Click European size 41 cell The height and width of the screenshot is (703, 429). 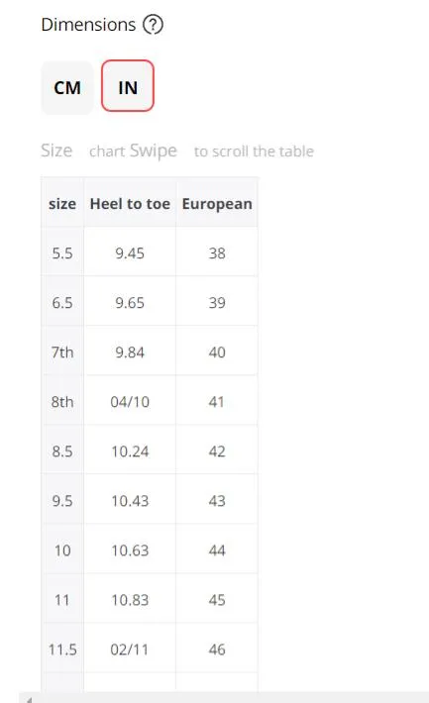pos(217,402)
